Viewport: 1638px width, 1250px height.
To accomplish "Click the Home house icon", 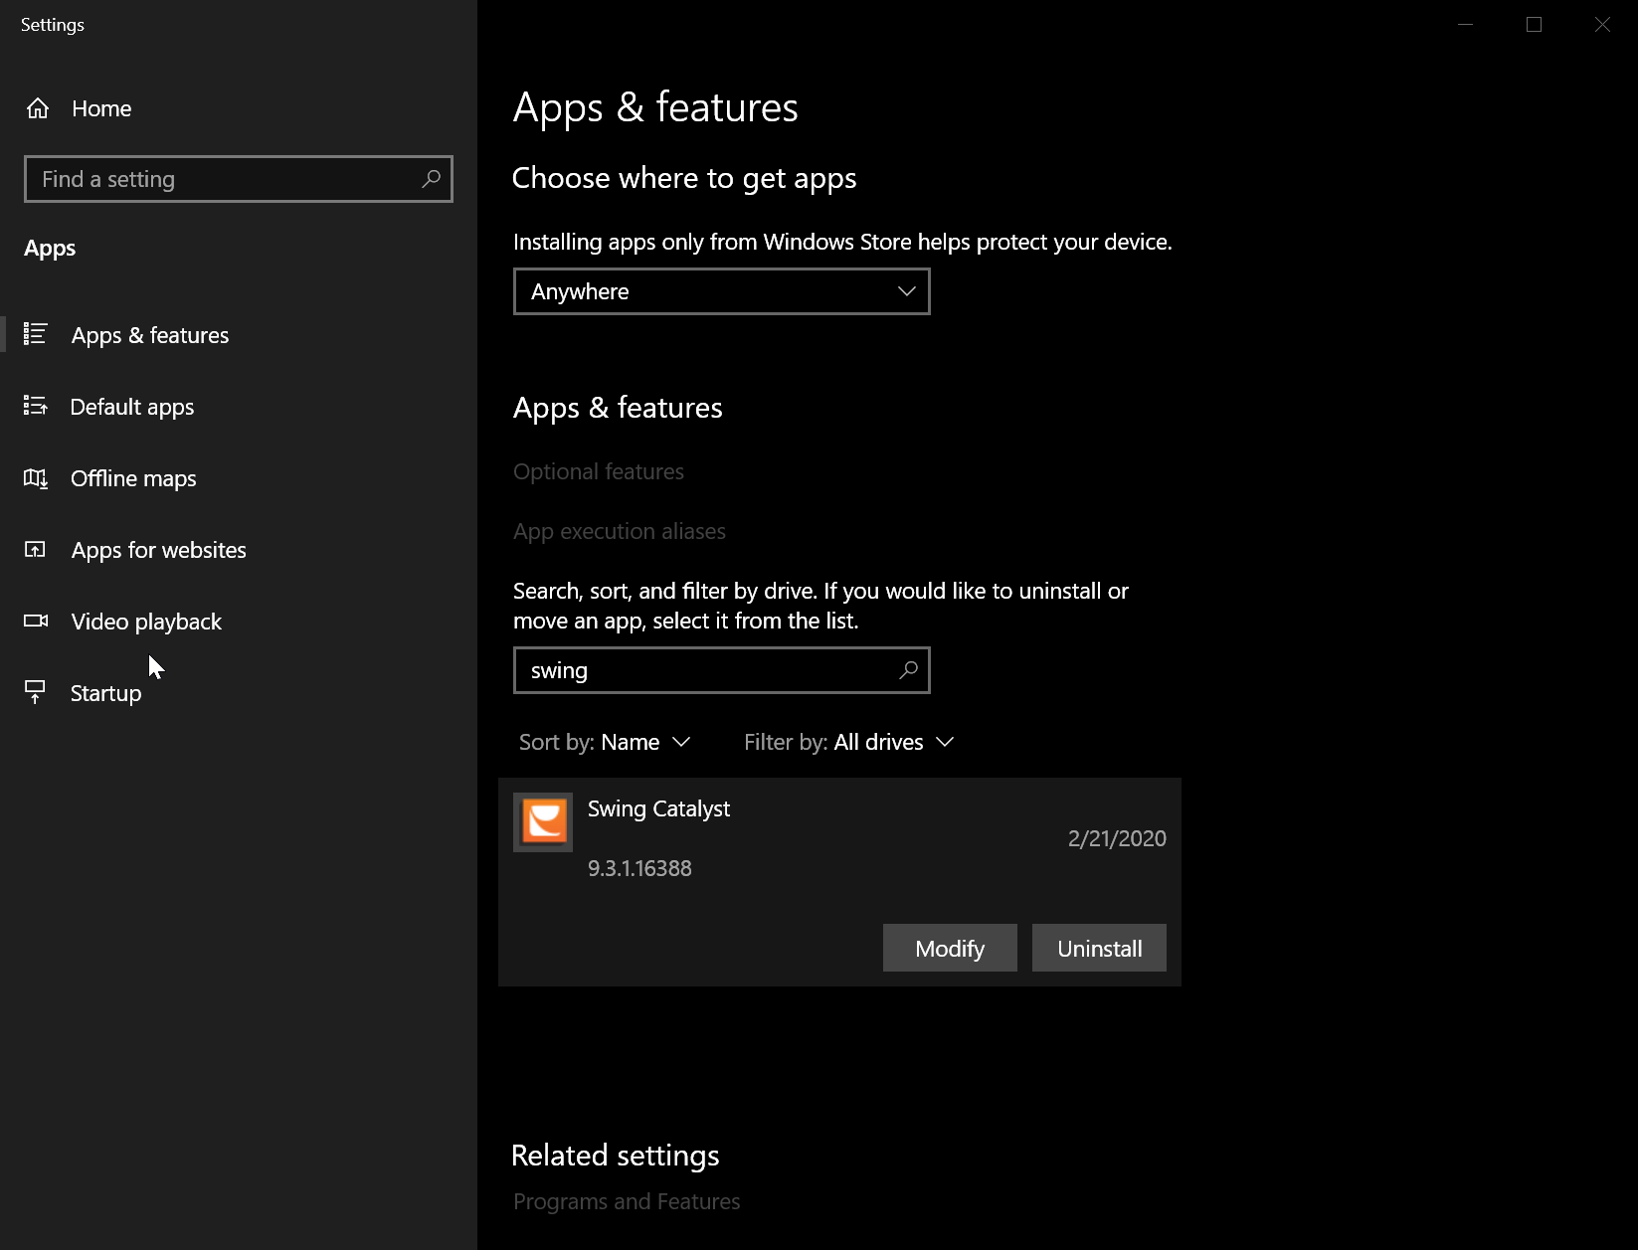I will (x=38, y=108).
